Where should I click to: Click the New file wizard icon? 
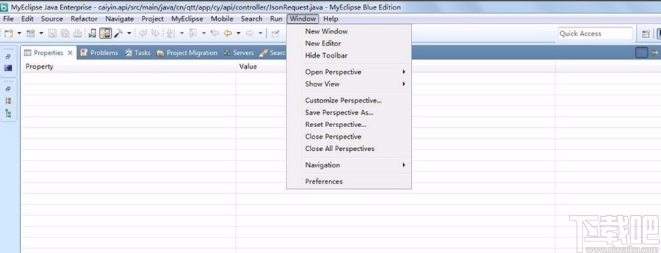click(x=8, y=33)
